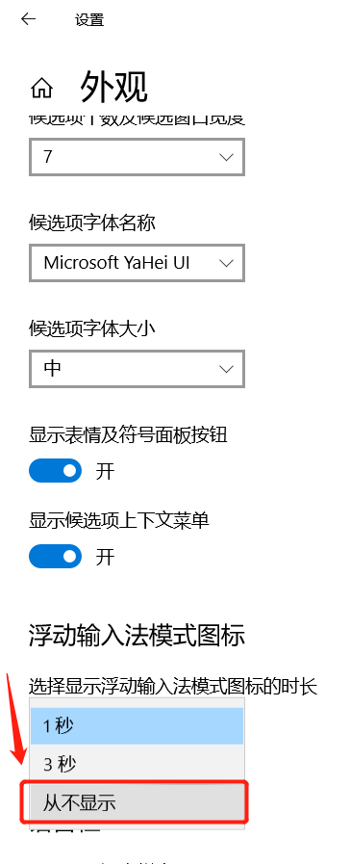
Task: Click 开 label beside emoji panel toggle
Action: 105,472
